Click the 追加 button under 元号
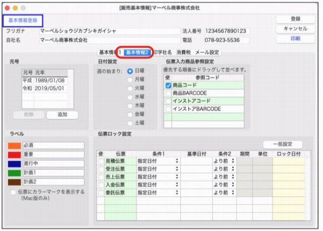 (x=63, y=114)
